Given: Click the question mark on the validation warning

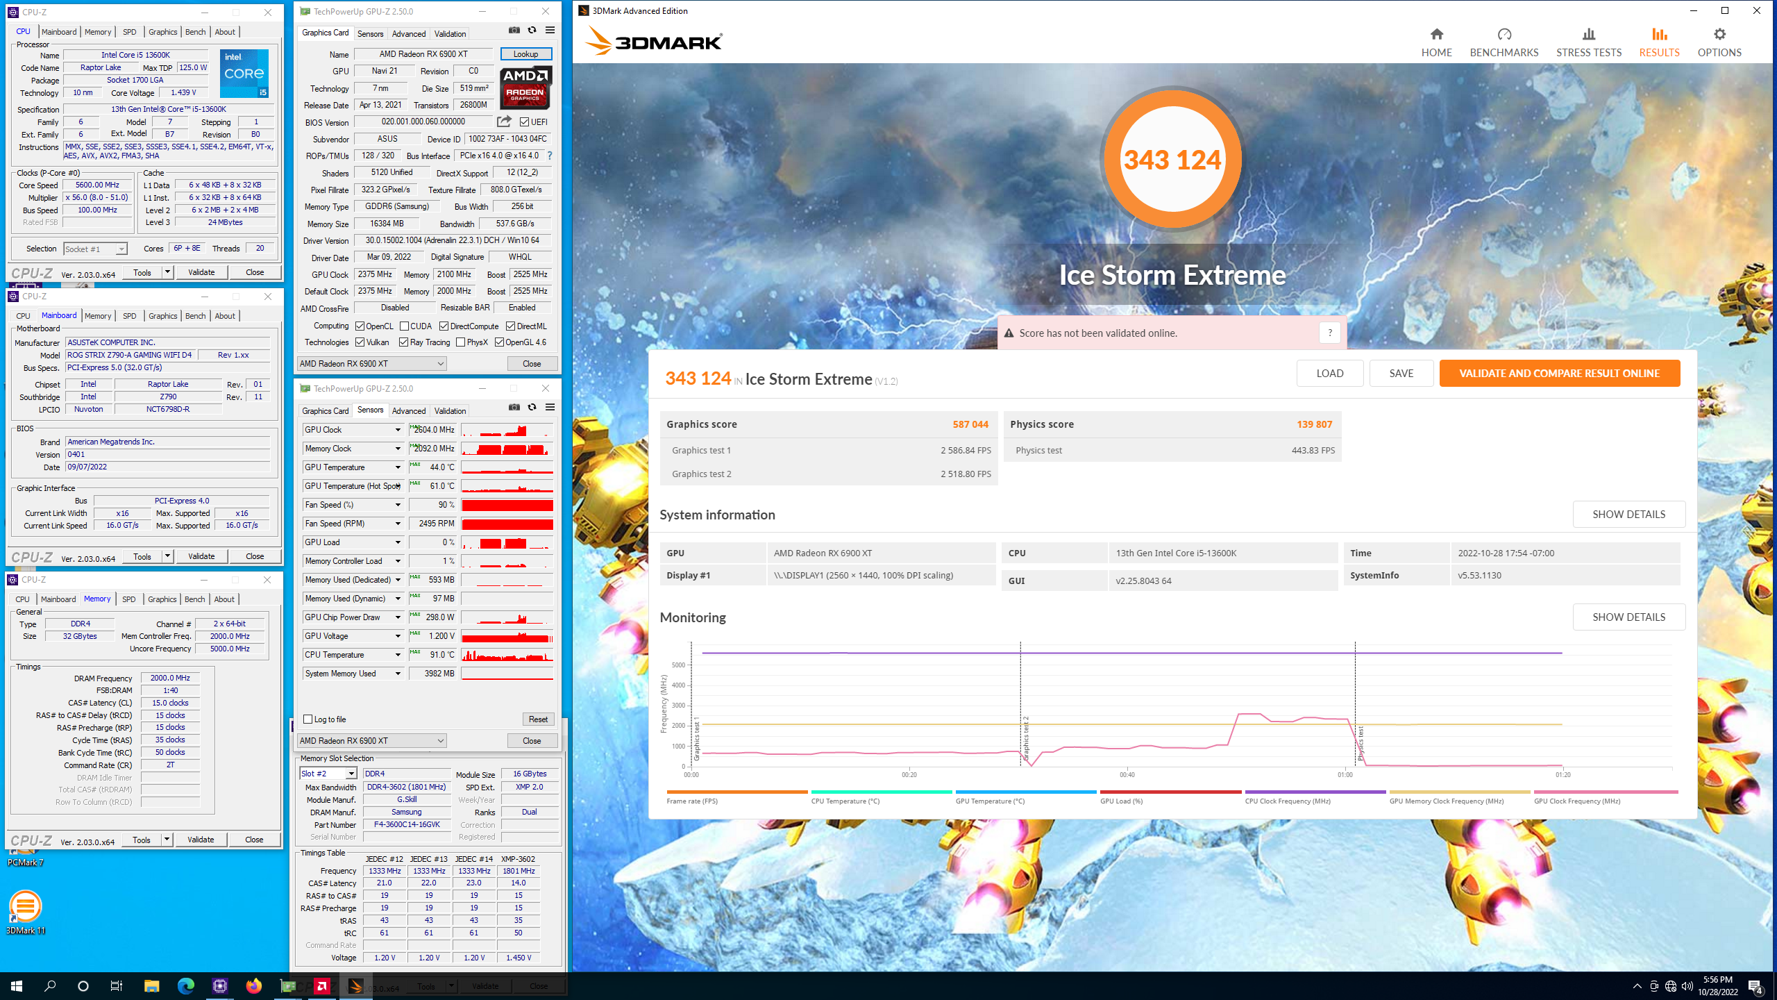Looking at the screenshot, I should click(1329, 333).
